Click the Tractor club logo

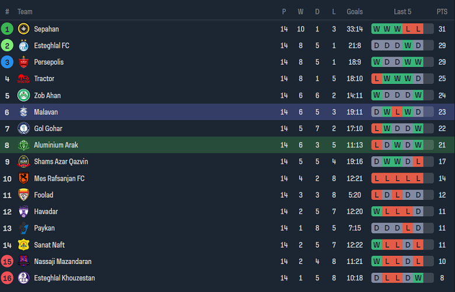point(23,79)
